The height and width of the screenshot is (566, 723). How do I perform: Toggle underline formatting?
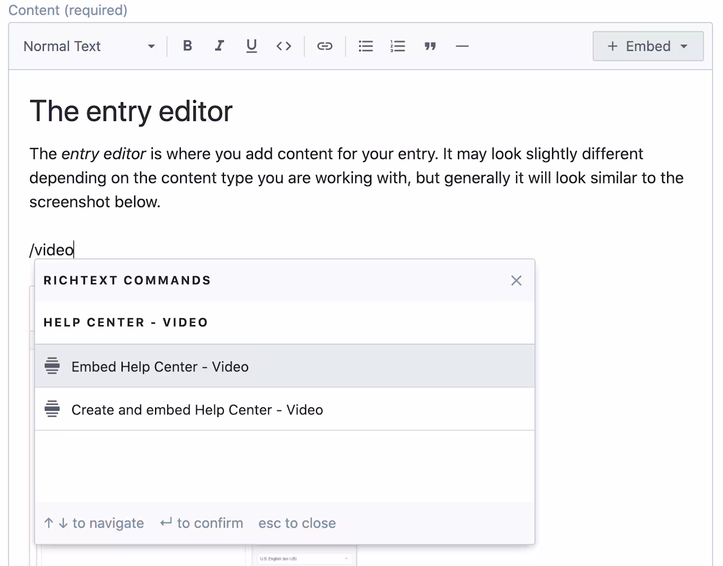tap(251, 46)
